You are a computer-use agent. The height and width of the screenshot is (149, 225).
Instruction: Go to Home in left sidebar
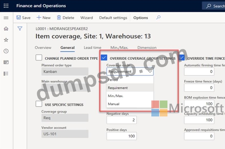pyautogui.click(x=6, y=29)
